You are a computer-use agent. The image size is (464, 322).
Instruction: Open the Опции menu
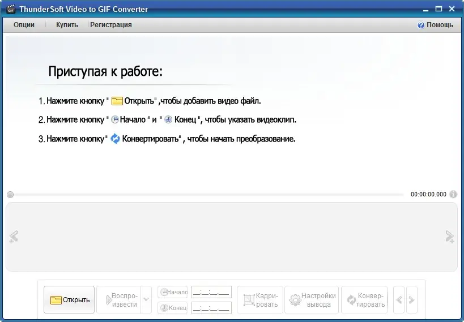click(24, 25)
